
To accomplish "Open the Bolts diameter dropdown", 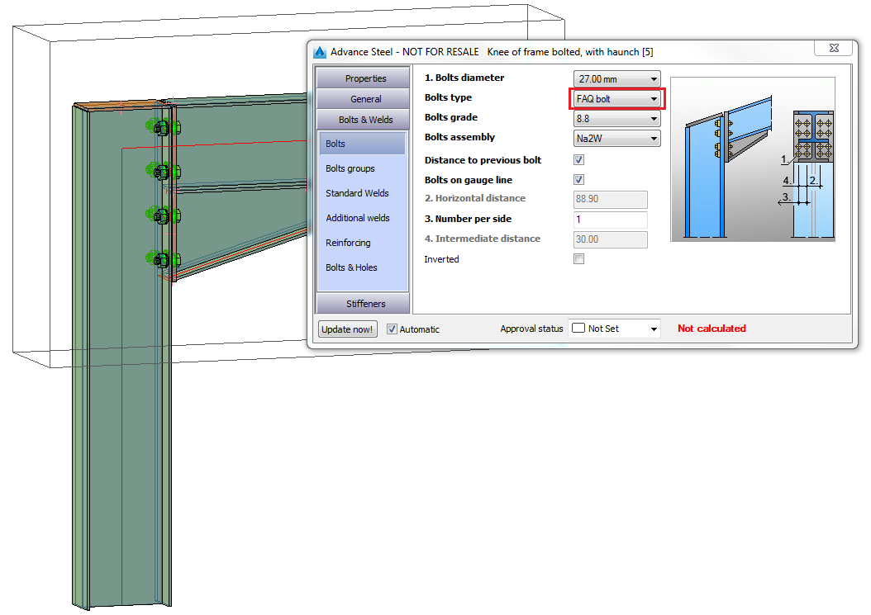I will pos(616,78).
